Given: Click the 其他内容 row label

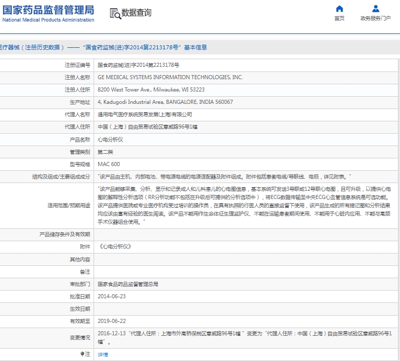Looking at the screenshot, I should (x=80, y=260).
